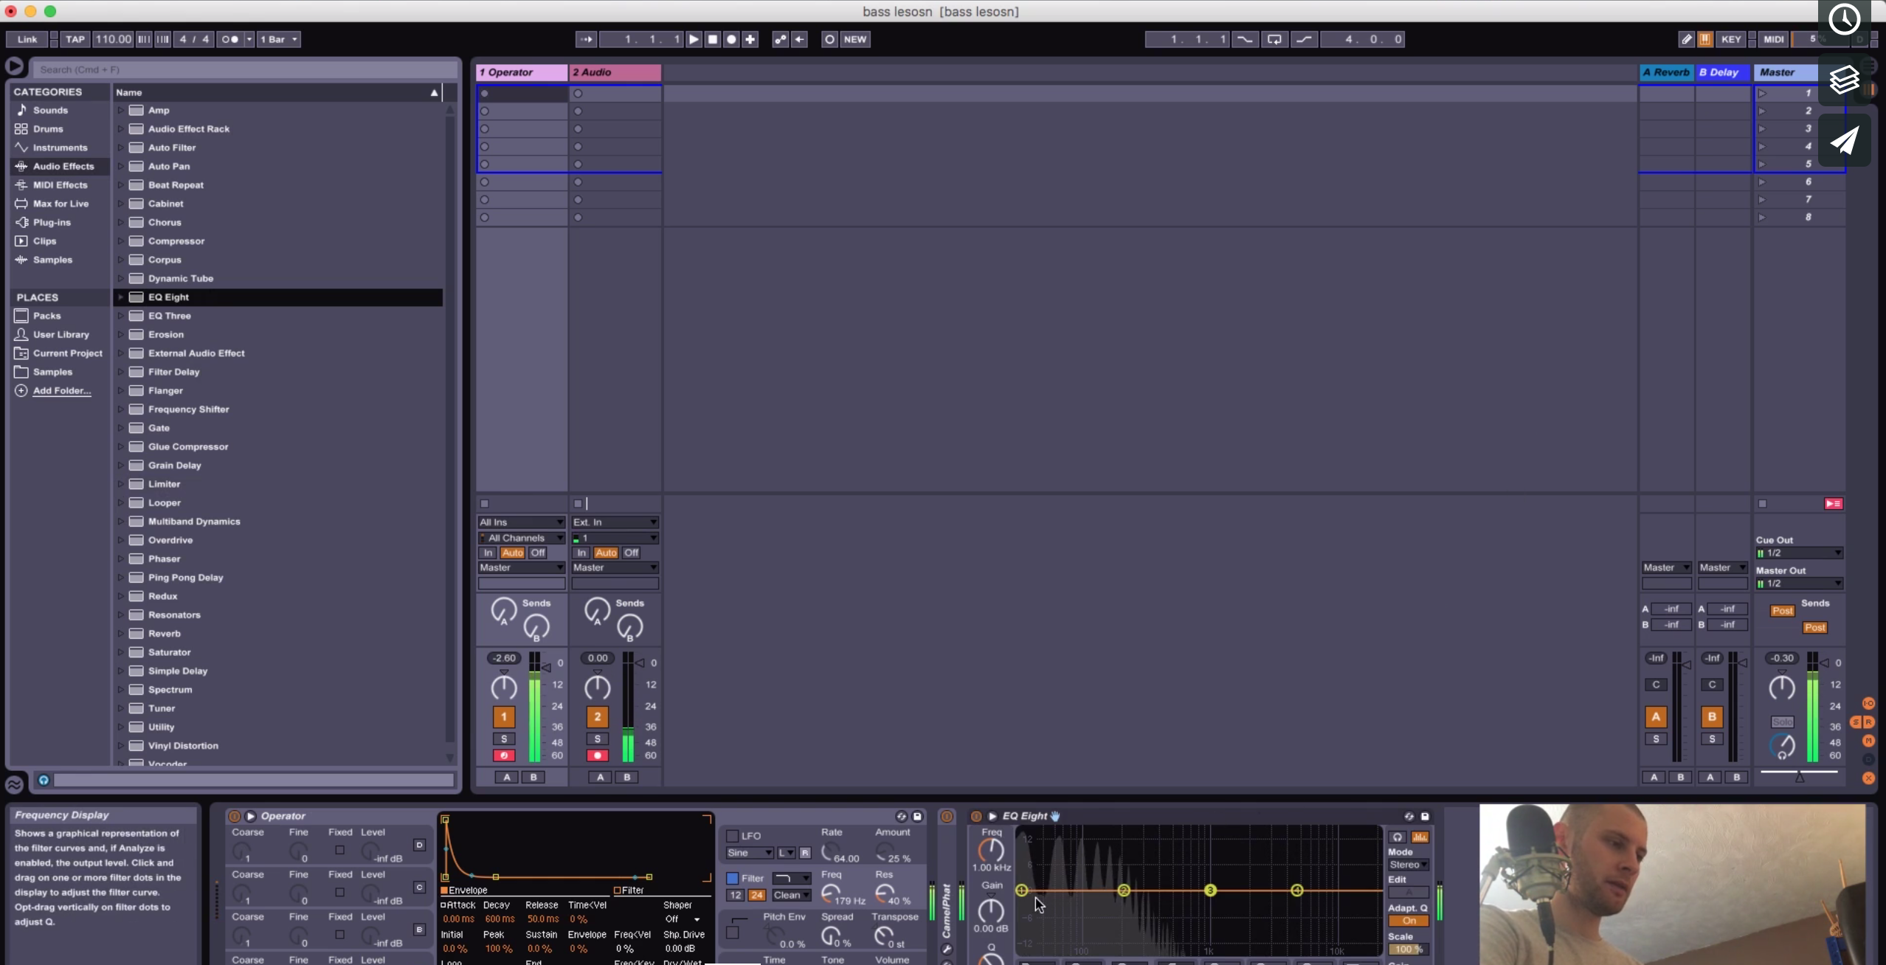Toggle Operator track activator 1
Viewport: 1886px width, 965px height.
[x=504, y=716]
